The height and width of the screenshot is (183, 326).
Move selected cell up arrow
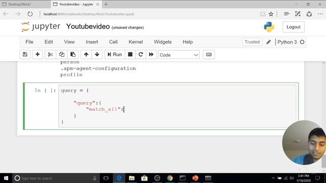pyautogui.click(x=86, y=54)
